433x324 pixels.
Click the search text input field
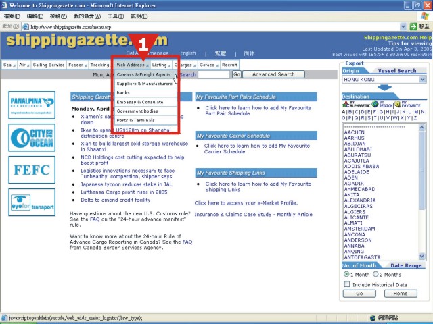tap(214, 74)
